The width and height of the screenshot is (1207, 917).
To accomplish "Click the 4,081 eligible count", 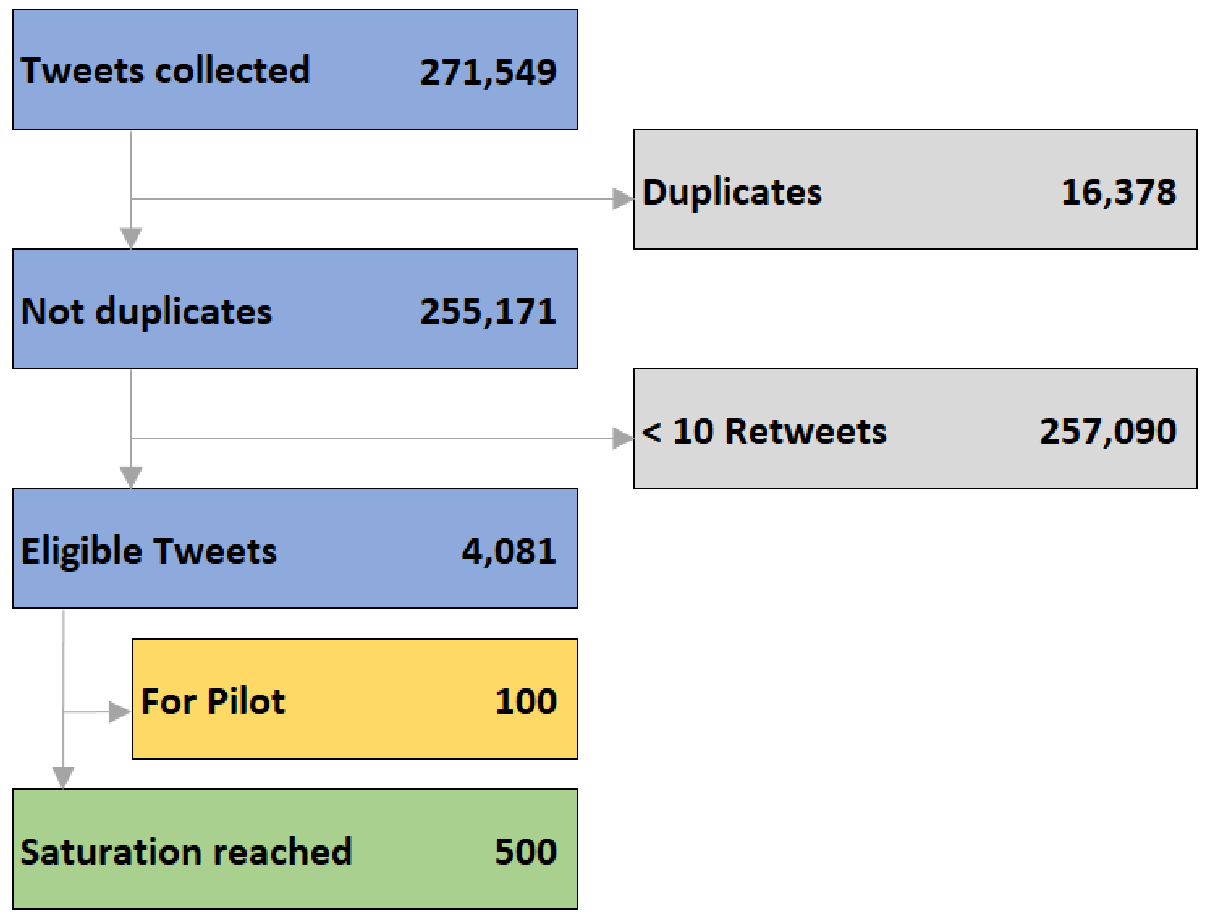I will (509, 551).
